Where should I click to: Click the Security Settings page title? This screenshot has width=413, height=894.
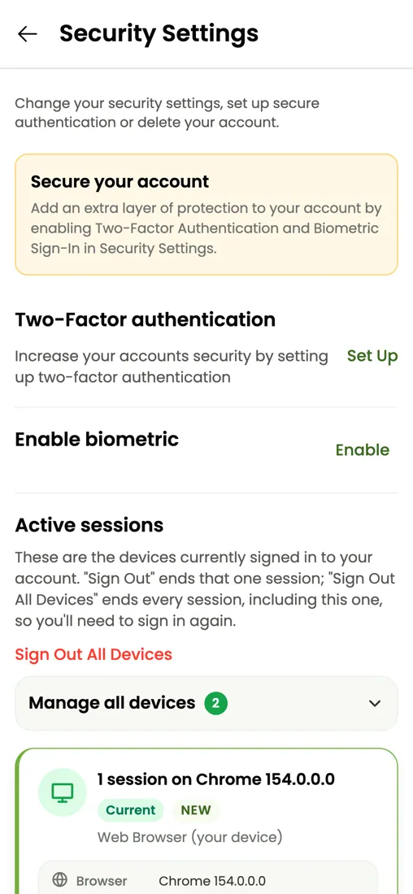pyautogui.click(x=159, y=33)
